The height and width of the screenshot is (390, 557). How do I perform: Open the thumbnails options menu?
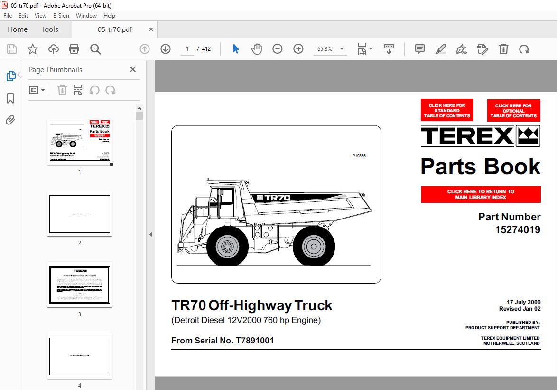tap(37, 90)
